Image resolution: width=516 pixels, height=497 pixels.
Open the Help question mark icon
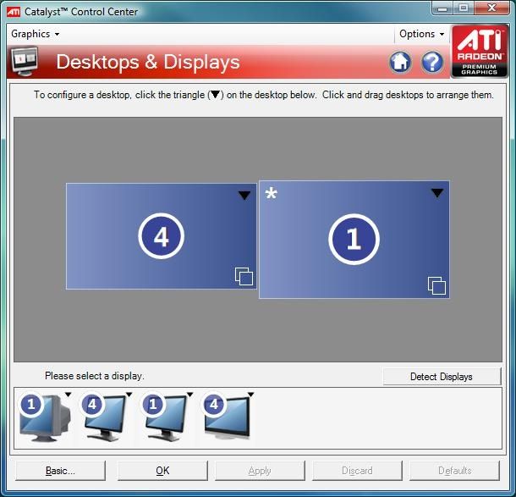432,62
